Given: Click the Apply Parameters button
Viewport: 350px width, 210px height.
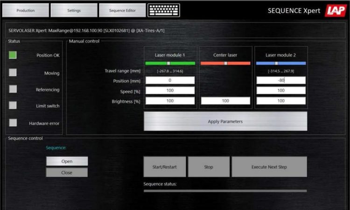Looking at the screenshot, I should click(x=225, y=121).
